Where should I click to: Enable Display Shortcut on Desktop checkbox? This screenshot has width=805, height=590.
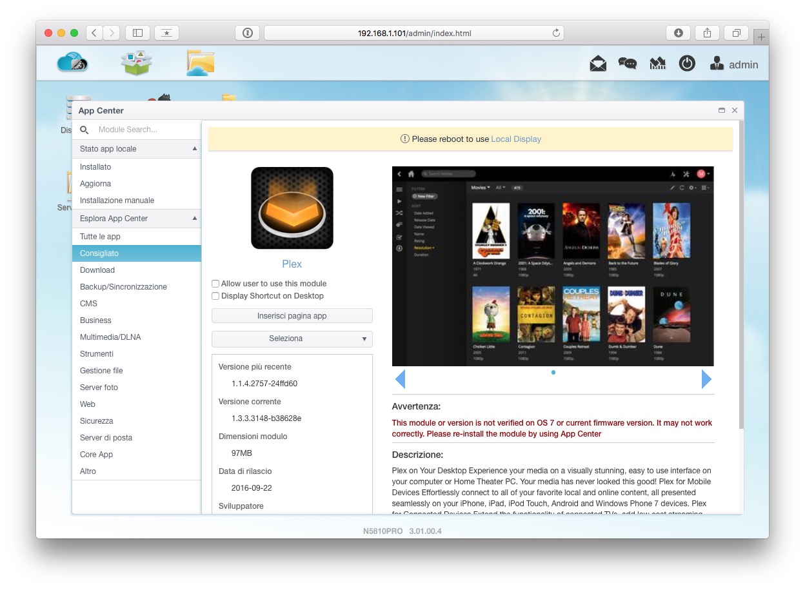(215, 296)
